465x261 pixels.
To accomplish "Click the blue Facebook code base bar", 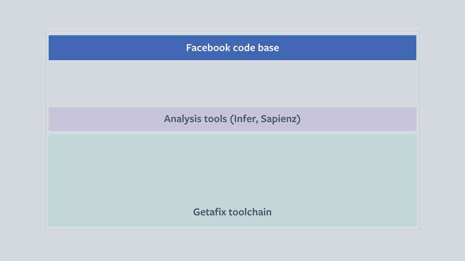I will tap(232, 48).
